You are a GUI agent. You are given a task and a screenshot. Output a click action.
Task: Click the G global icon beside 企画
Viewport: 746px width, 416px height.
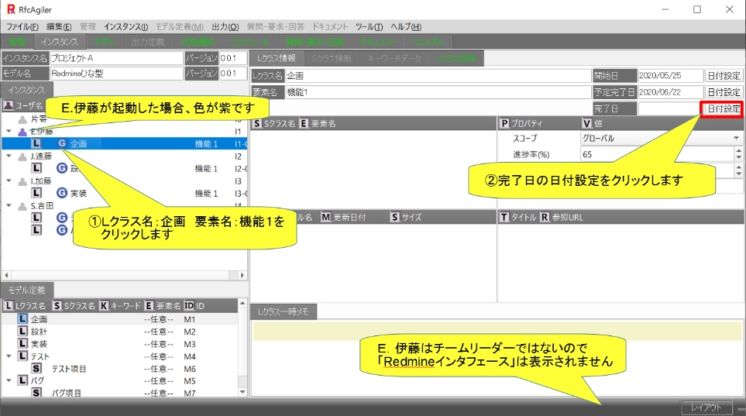[x=62, y=143]
